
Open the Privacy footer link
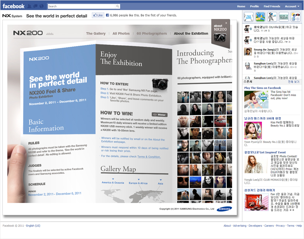tap(280, 226)
